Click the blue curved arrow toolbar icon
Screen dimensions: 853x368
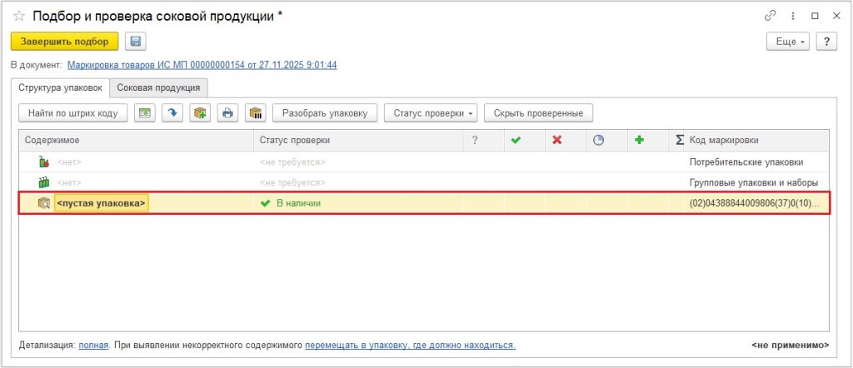tap(172, 113)
